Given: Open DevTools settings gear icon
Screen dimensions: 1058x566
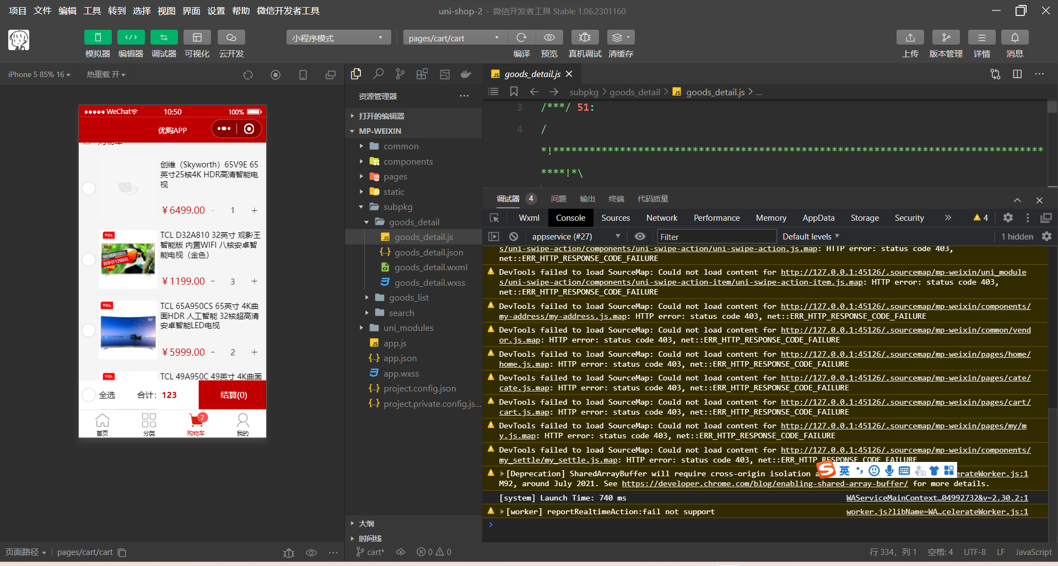Looking at the screenshot, I should pos(1008,217).
